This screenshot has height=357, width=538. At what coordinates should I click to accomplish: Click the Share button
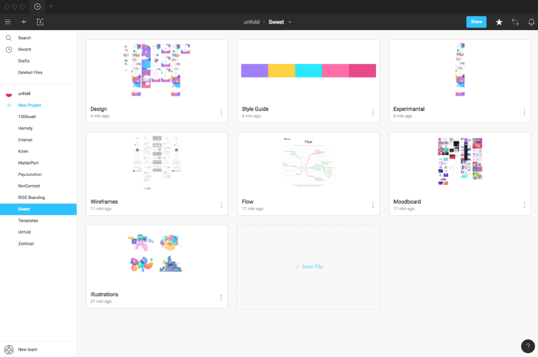[476, 22]
